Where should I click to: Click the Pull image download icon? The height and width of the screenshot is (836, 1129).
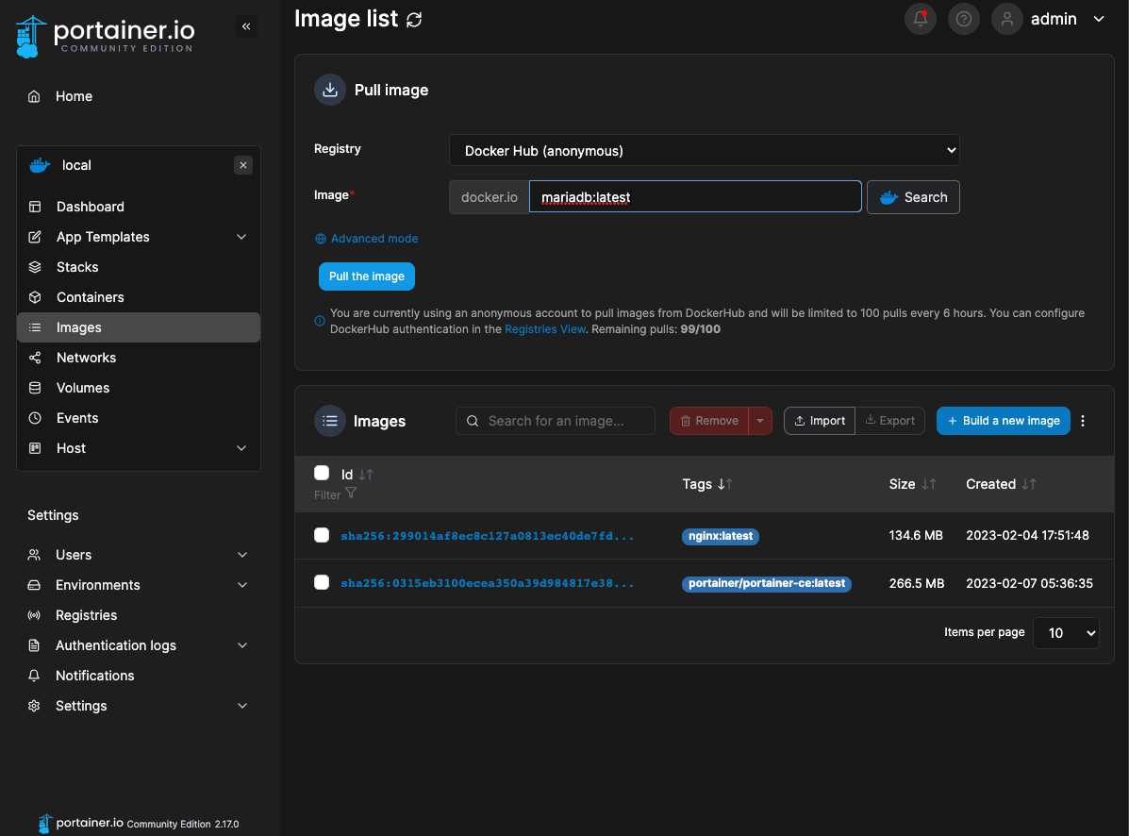tap(330, 90)
